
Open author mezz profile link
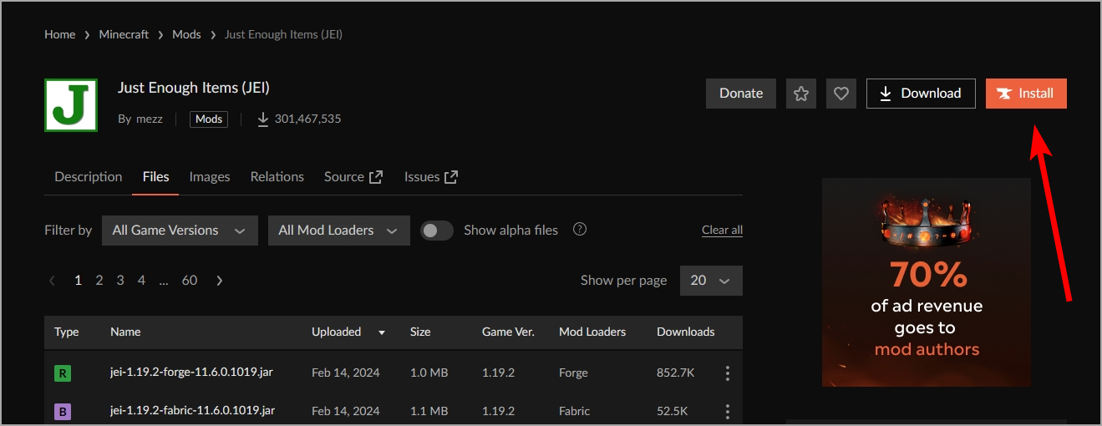pyautogui.click(x=151, y=119)
